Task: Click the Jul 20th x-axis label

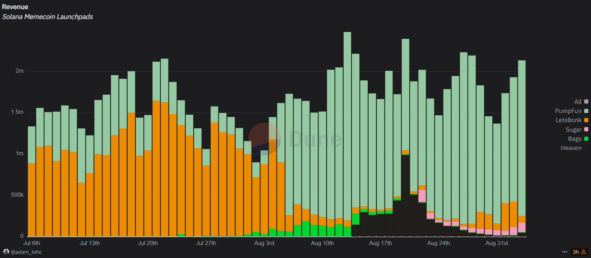Action: (148, 243)
